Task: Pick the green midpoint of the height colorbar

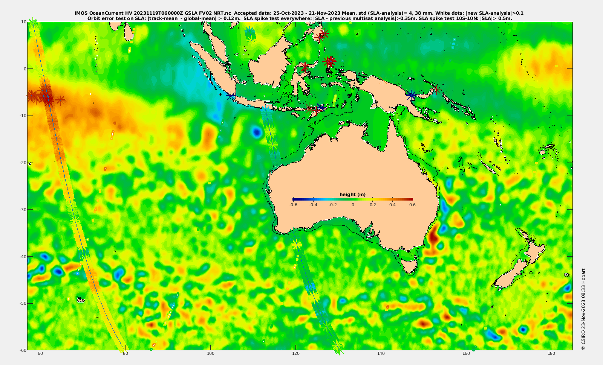Action: point(353,199)
